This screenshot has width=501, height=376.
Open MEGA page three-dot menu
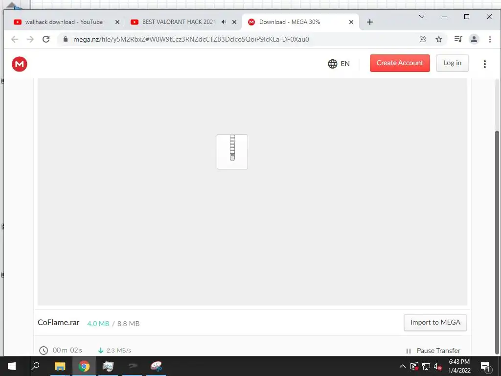pyautogui.click(x=485, y=64)
